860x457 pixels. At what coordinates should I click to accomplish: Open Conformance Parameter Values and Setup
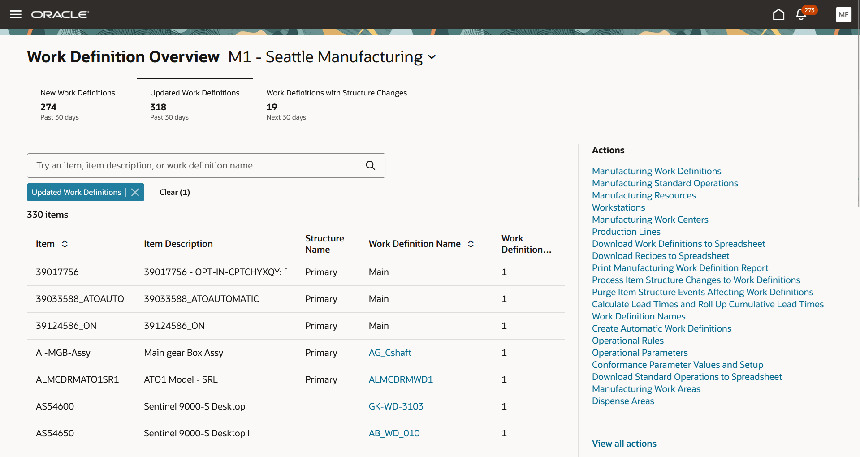[x=678, y=365]
